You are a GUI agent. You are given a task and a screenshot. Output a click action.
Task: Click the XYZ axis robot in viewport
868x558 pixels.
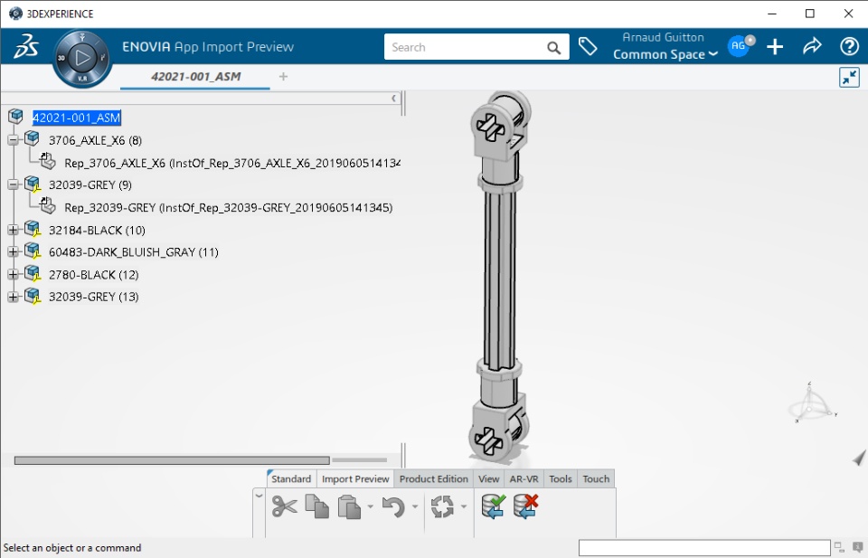pos(812,402)
